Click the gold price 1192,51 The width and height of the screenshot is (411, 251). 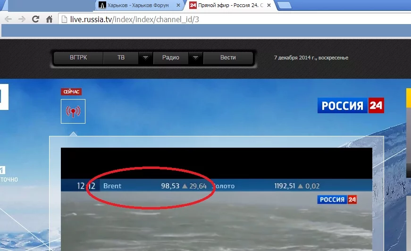285,186
